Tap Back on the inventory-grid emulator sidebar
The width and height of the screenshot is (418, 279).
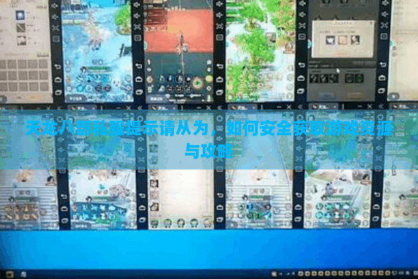(x=58, y=66)
